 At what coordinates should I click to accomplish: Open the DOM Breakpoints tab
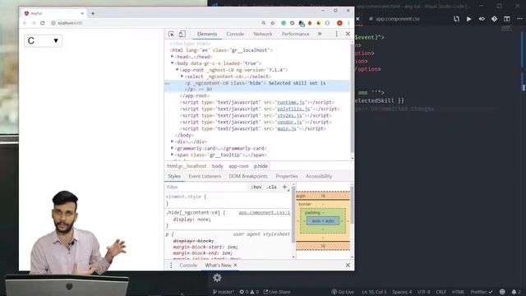tap(248, 176)
